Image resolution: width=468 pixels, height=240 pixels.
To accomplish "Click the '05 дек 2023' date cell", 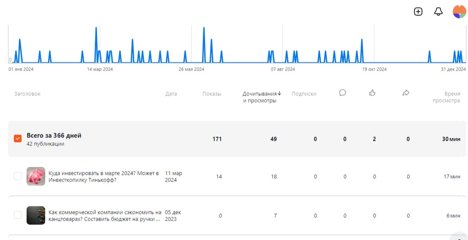I will click(173, 216).
